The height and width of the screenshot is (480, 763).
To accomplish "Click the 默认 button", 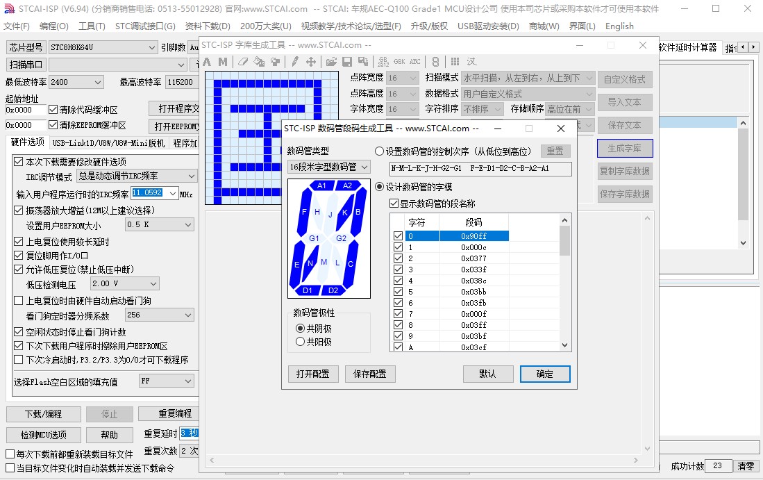I will click(x=488, y=374).
